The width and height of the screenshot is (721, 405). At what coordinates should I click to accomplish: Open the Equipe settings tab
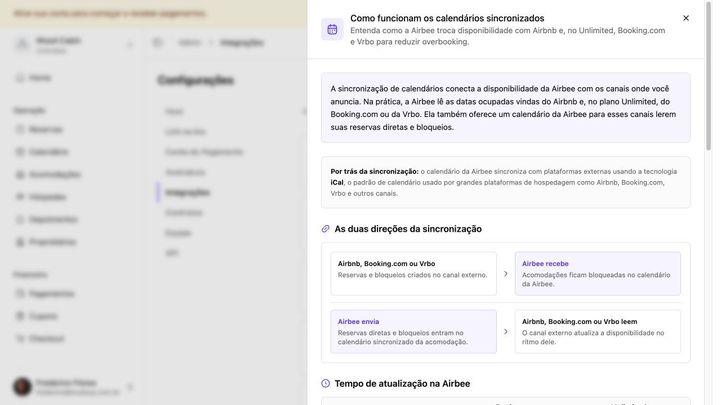pos(178,233)
